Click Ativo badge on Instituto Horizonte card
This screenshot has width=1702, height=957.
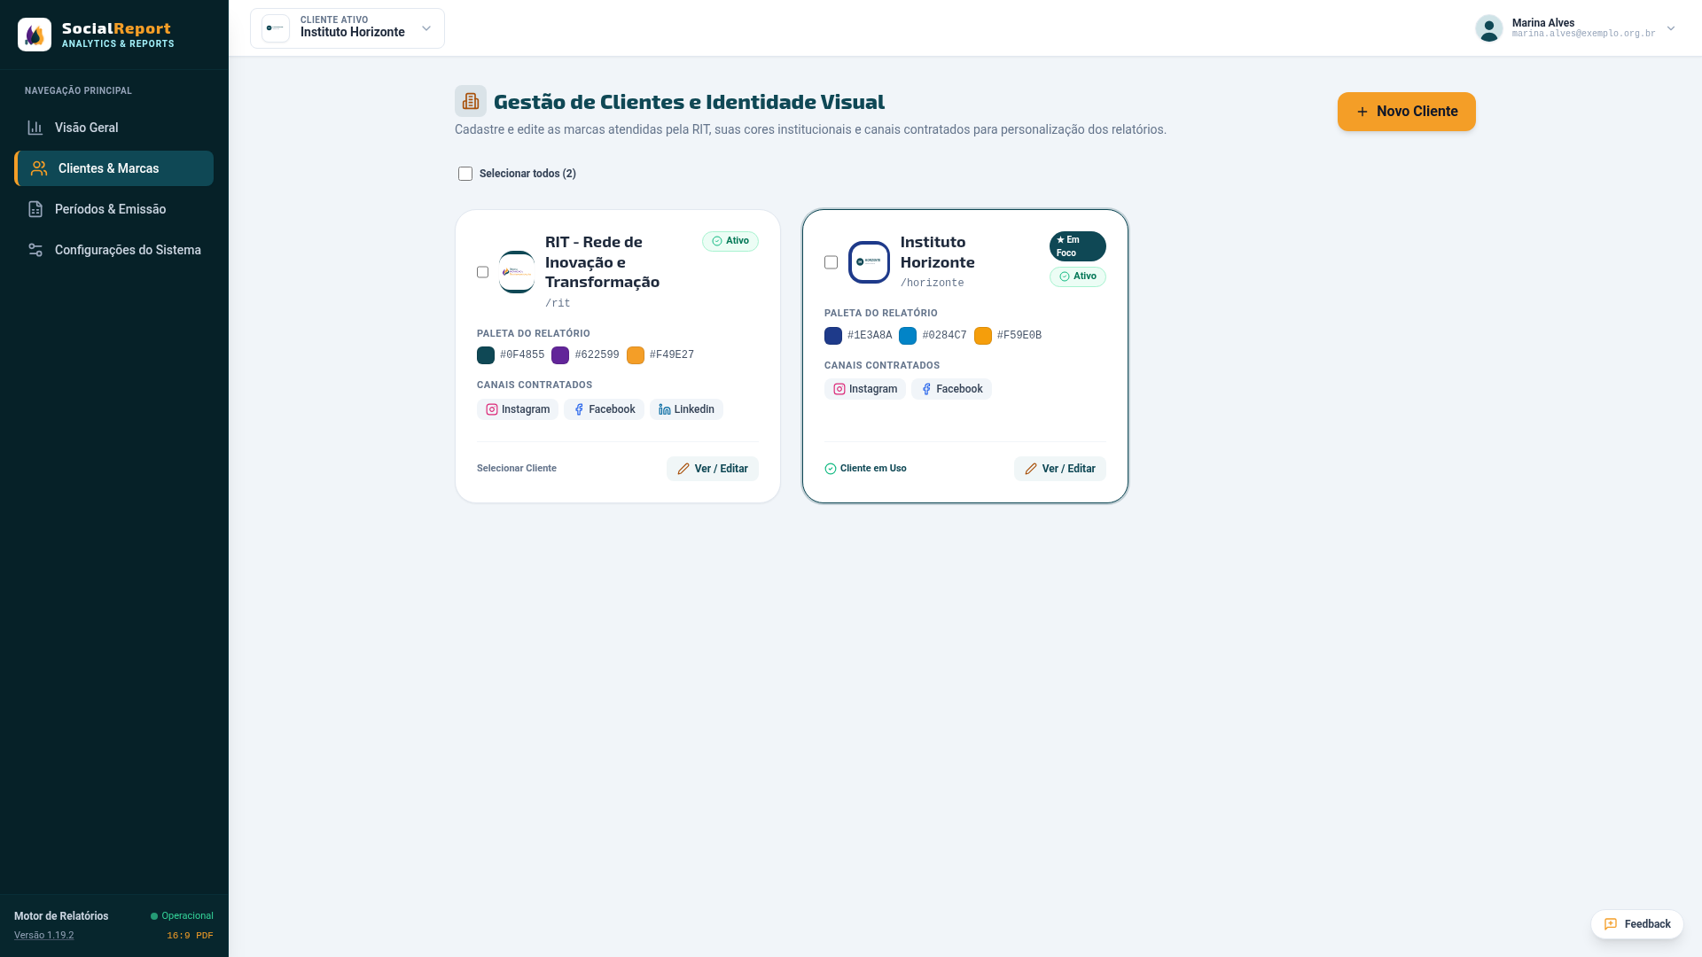pos(1078,276)
